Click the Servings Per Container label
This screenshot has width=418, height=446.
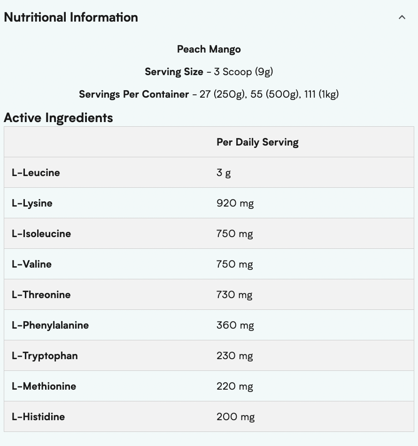click(134, 94)
